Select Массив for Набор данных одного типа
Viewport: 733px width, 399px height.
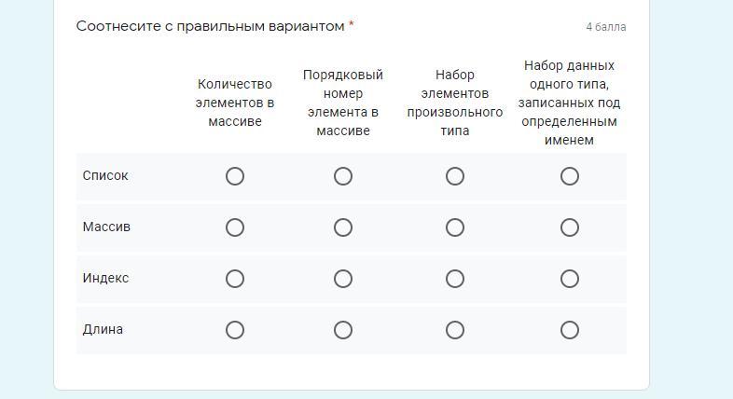[570, 227]
